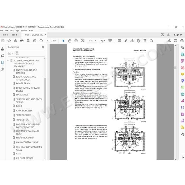Show the Page Thumbnails panel

[2, 56]
